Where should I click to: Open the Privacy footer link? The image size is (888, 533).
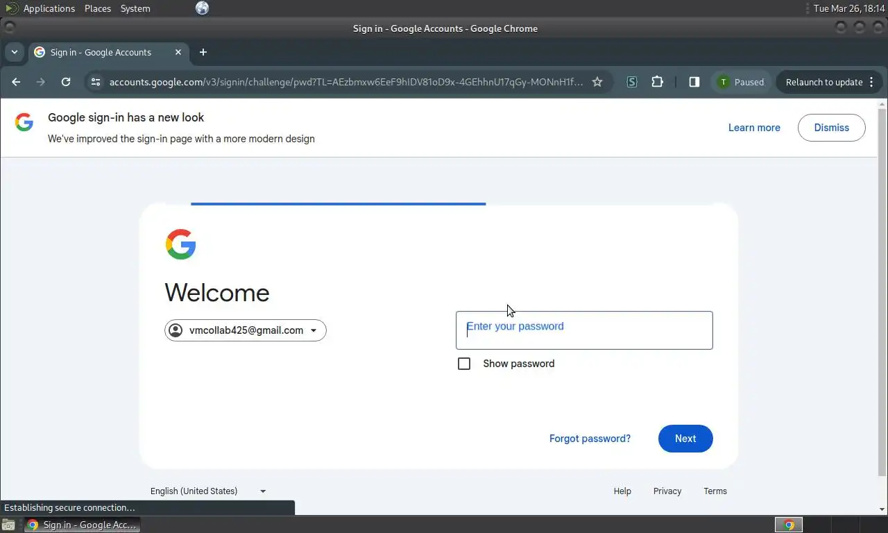tap(667, 491)
